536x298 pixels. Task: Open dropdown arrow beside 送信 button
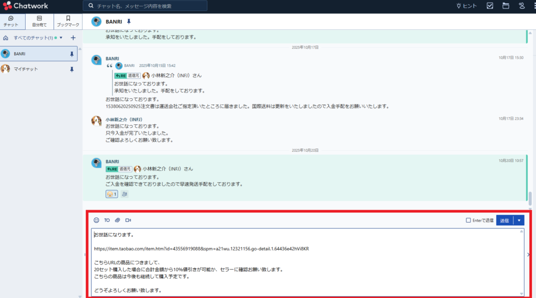[519, 220]
